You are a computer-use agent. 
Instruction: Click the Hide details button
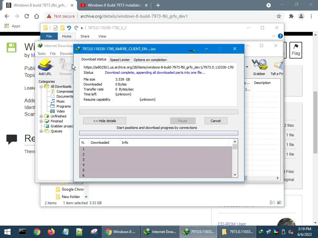point(105,121)
